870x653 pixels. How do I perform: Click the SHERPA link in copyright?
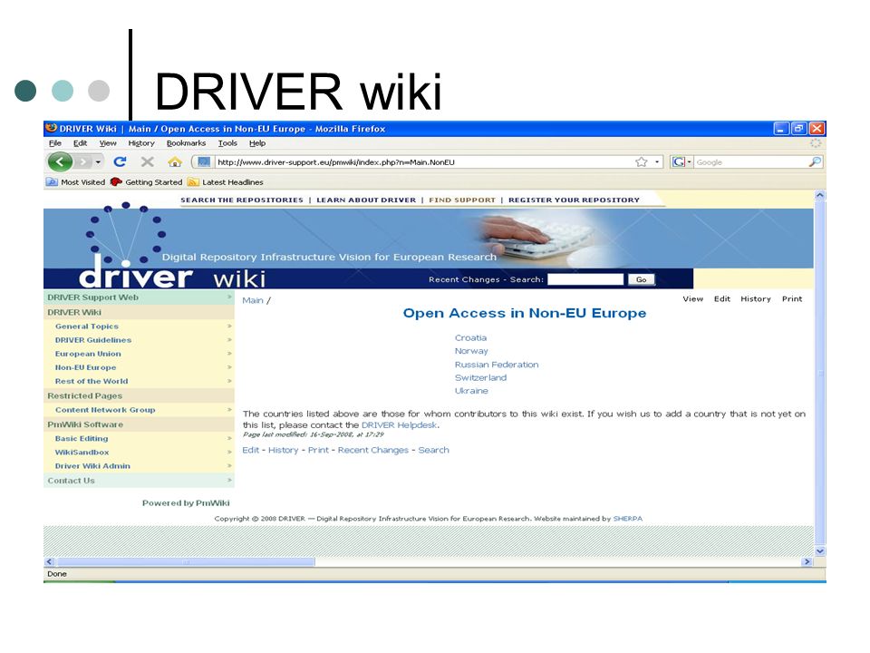[627, 519]
